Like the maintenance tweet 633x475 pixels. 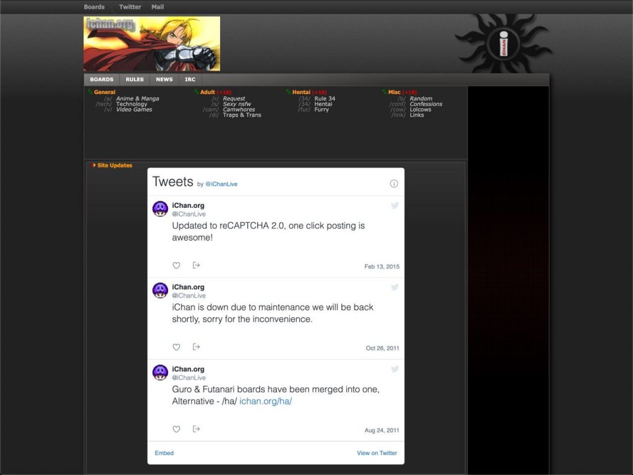tap(176, 347)
